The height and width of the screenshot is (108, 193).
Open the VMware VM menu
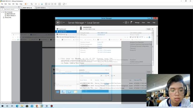(x=13, y=4)
